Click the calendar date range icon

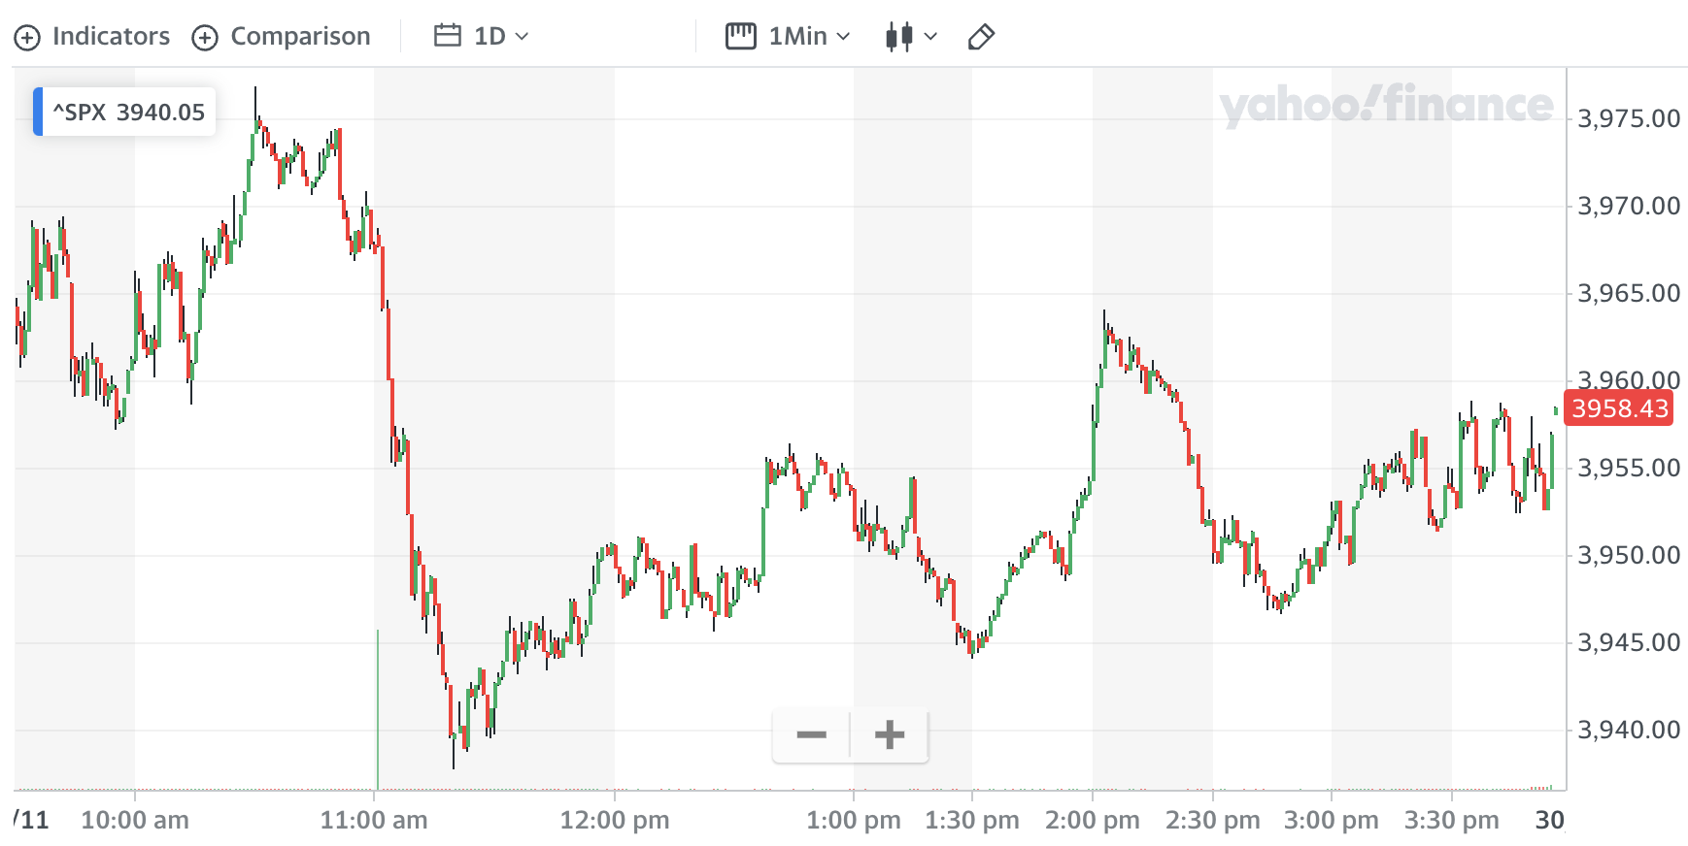click(447, 36)
